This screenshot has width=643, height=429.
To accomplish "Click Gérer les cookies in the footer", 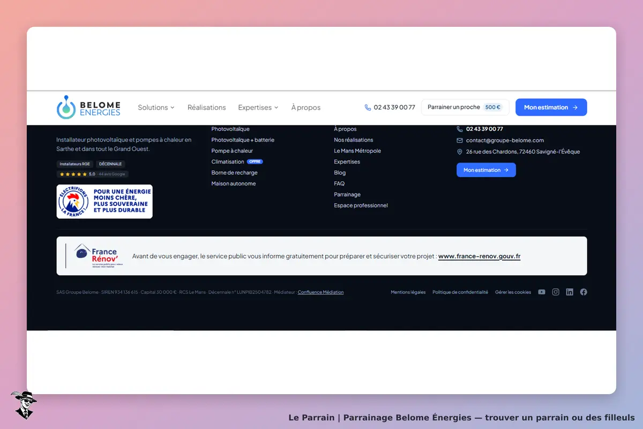I will point(513,292).
